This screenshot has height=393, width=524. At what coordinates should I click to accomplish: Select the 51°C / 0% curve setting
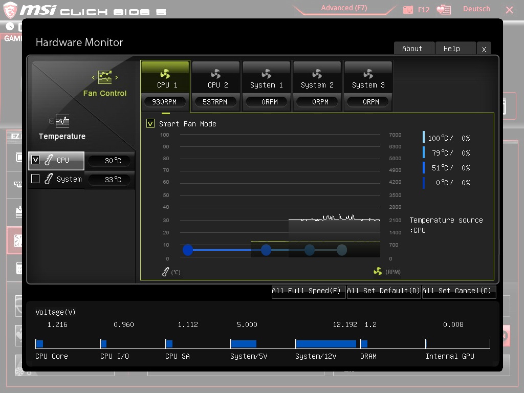coord(447,168)
